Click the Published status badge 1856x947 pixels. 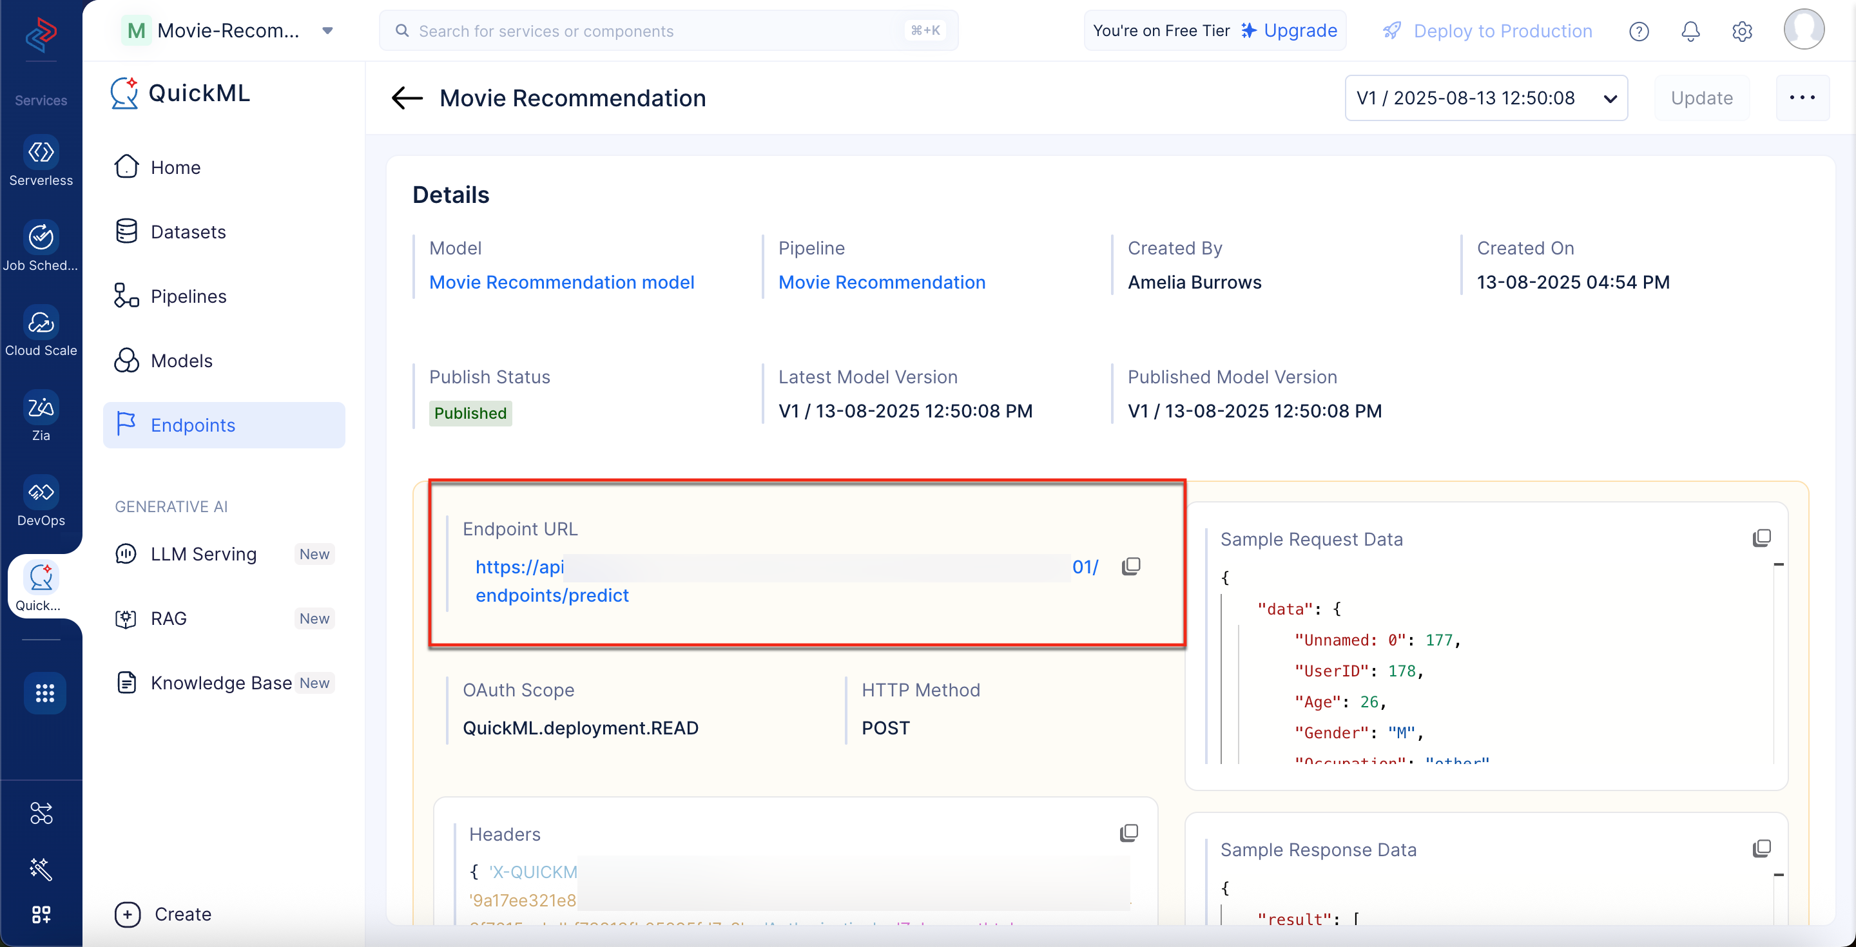470,414
